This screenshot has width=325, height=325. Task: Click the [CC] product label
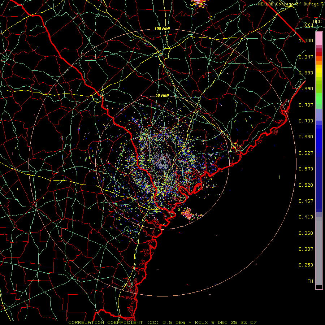coord(308,25)
